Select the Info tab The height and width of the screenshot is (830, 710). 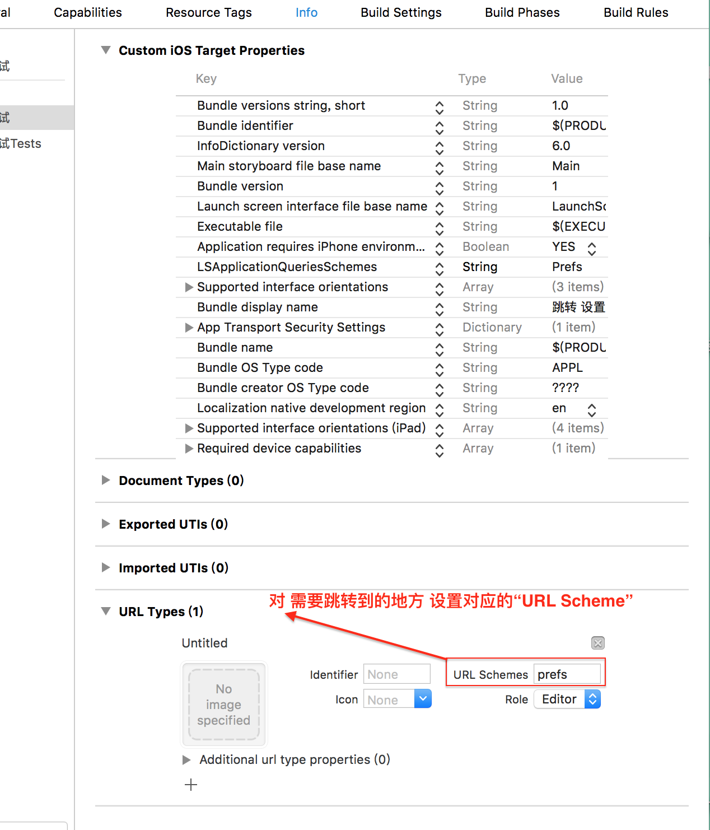point(306,12)
